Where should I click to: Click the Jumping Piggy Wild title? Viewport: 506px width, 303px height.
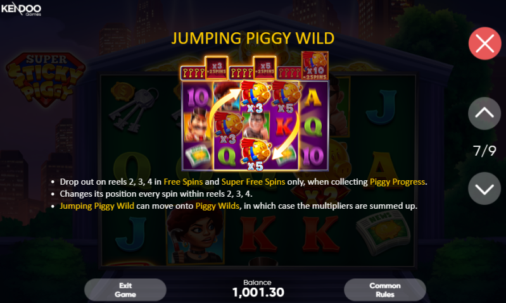[253, 39]
